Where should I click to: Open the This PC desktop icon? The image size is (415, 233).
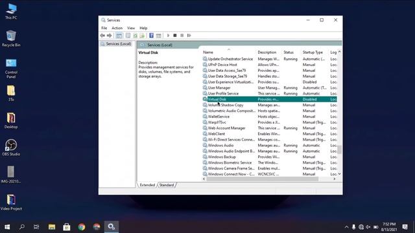click(x=11, y=12)
